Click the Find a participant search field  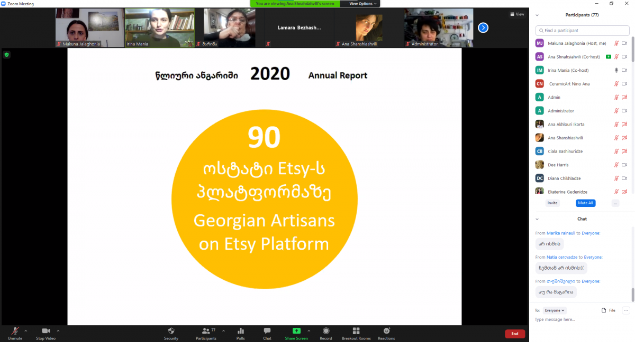tap(582, 31)
